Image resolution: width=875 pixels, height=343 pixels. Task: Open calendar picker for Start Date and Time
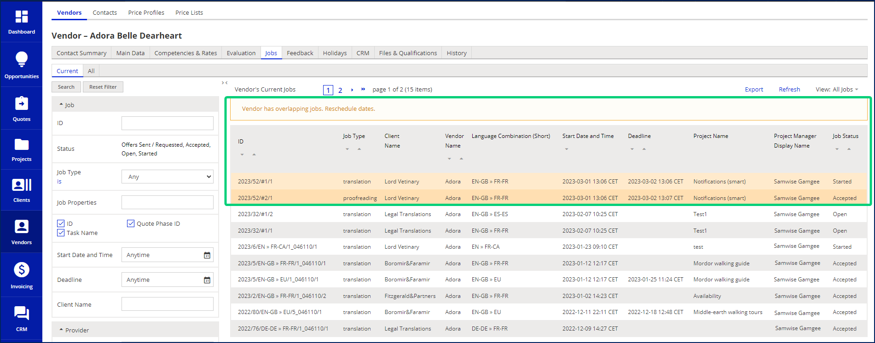click(x=207, y=255)
